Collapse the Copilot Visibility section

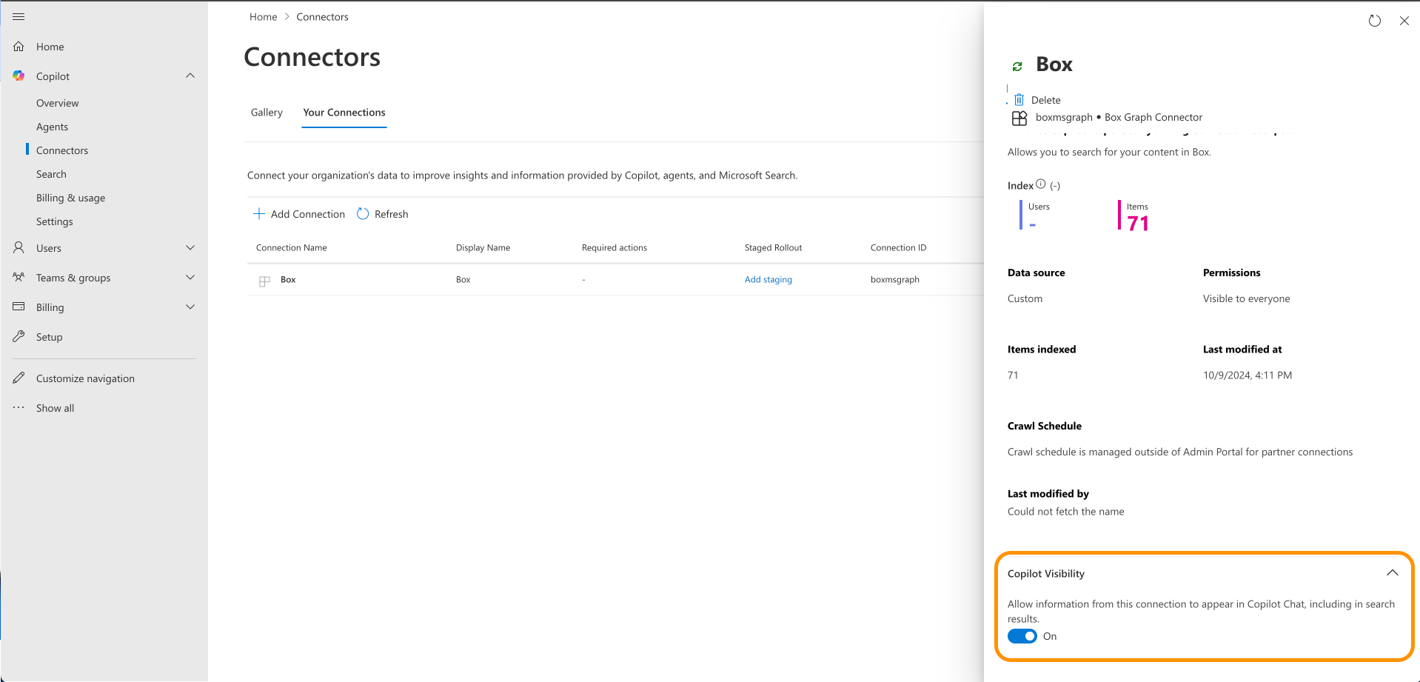tap(1392, 573)
